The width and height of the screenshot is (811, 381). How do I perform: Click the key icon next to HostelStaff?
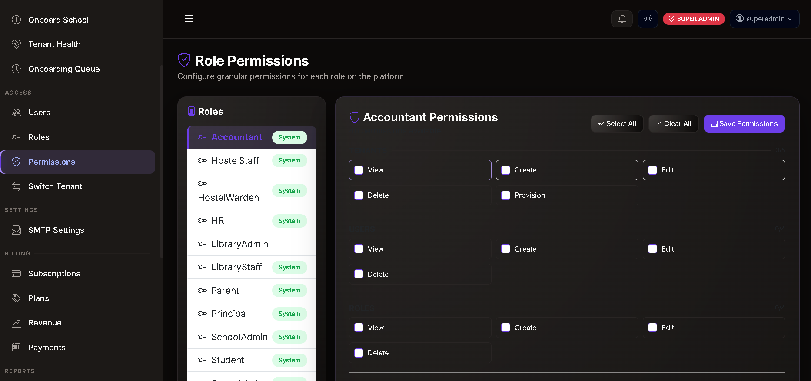pyautogui.click(x=202, y=160)
